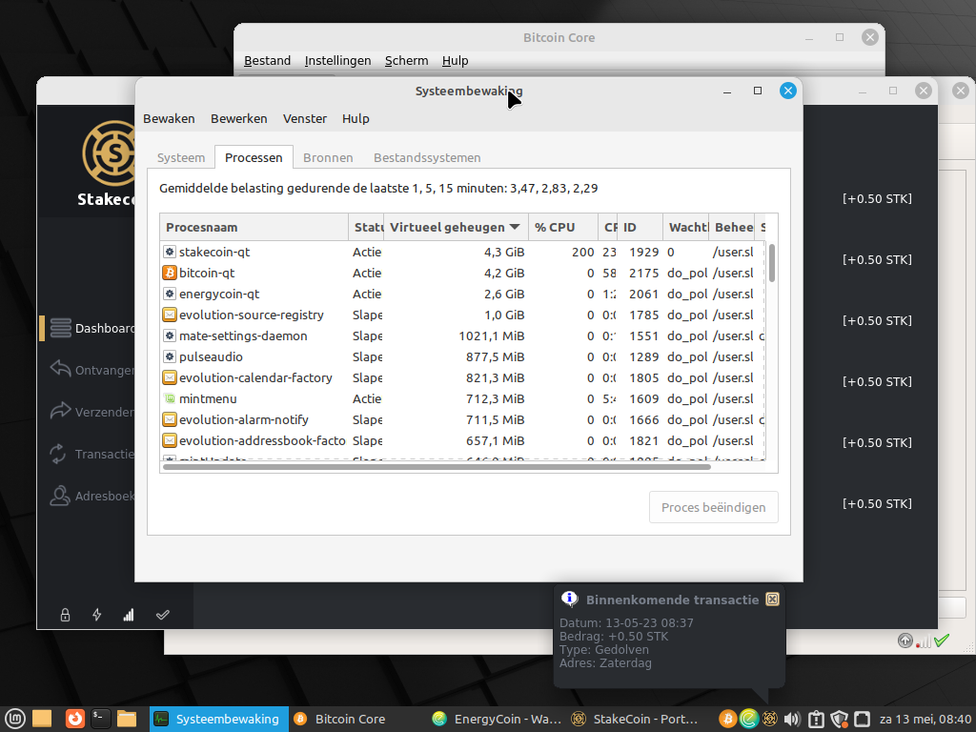Select the Processen tab
The width and height of the screenshot is (976, 732).
(x=254, y=157)
